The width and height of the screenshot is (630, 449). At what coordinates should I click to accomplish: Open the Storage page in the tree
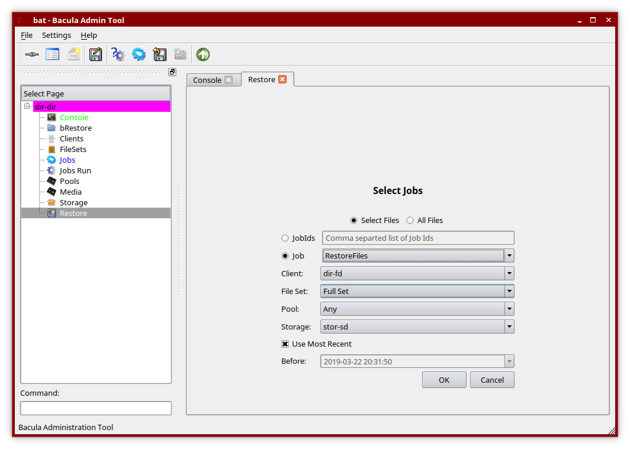tap(73, 202)
